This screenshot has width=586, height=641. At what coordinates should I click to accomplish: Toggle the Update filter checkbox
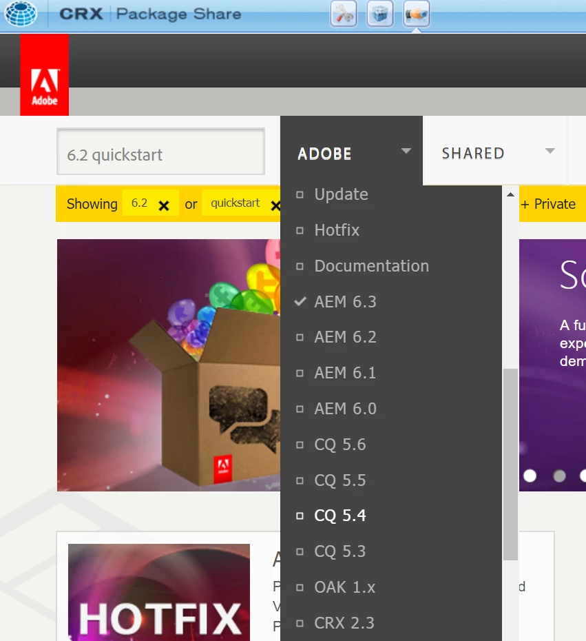300,194
